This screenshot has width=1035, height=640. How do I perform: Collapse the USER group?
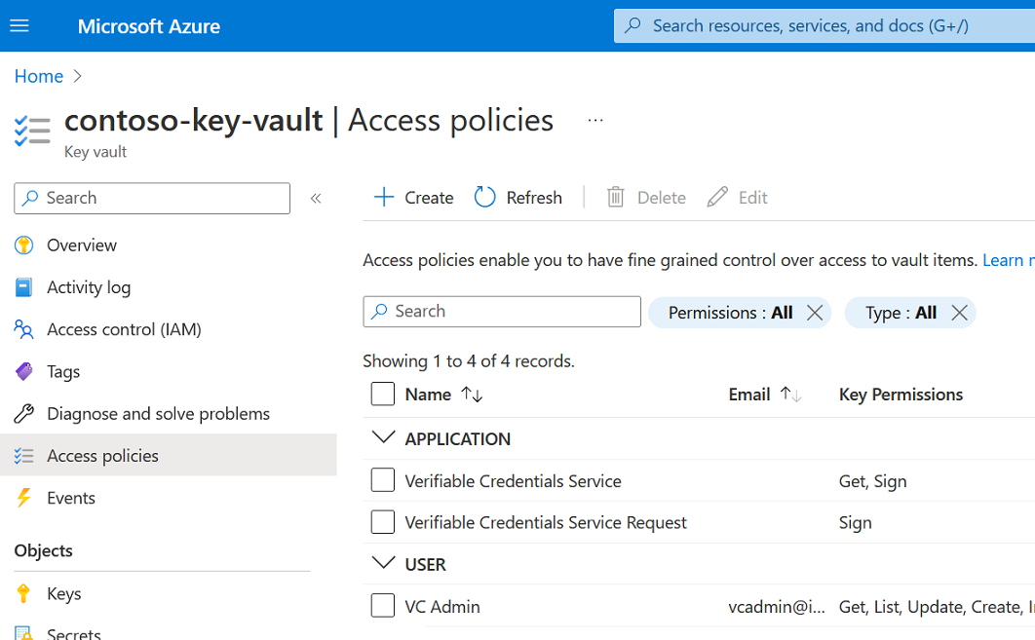pos(384,563)
